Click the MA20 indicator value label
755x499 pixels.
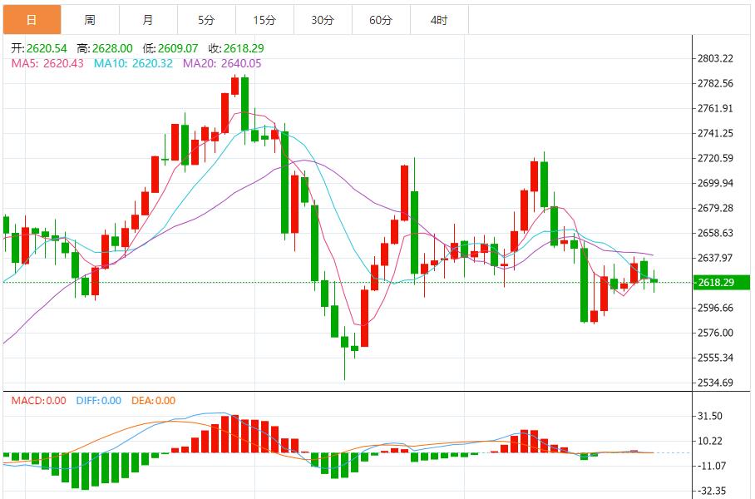pyautogui.click(x=222, y=63)
